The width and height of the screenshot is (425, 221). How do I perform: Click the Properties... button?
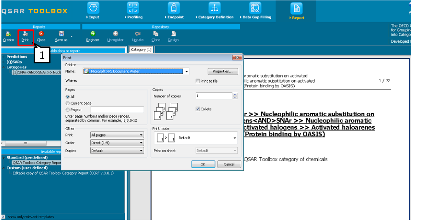(222, 71)
